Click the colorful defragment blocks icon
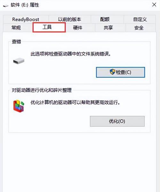 pos(19,106)
